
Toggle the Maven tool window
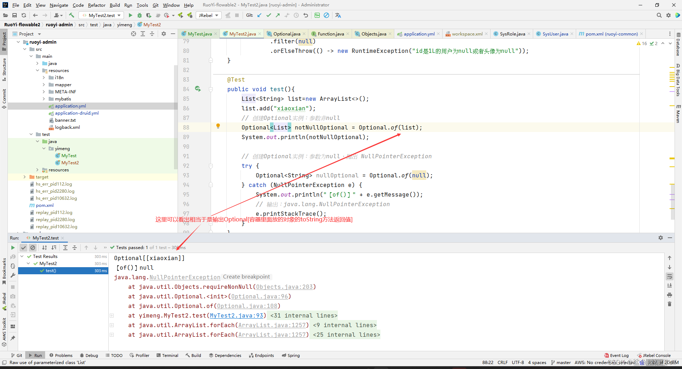click(678, 114)
